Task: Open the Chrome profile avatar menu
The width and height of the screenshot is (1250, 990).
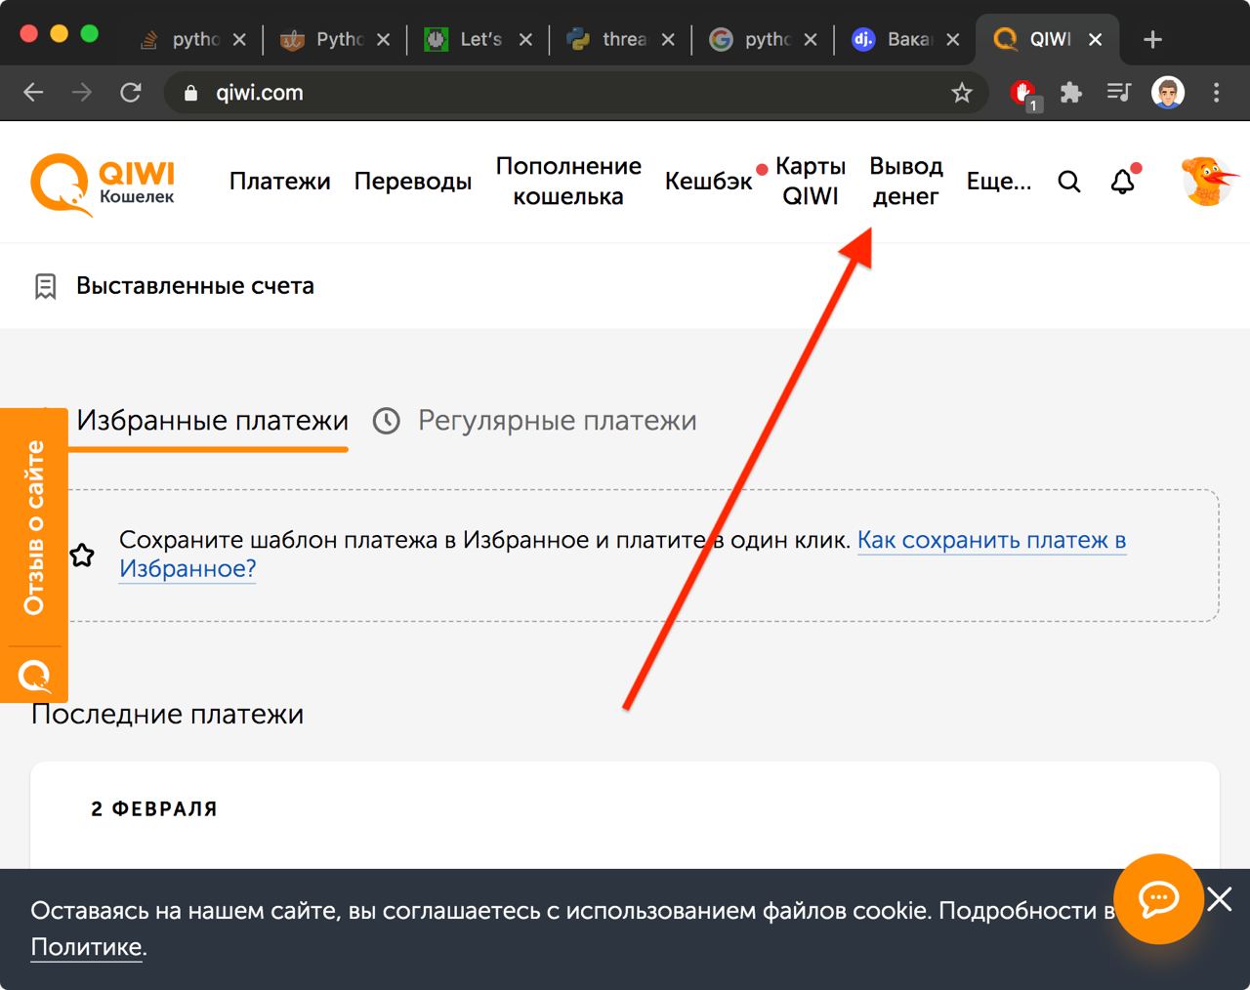Action: (x=1168, y=93)
